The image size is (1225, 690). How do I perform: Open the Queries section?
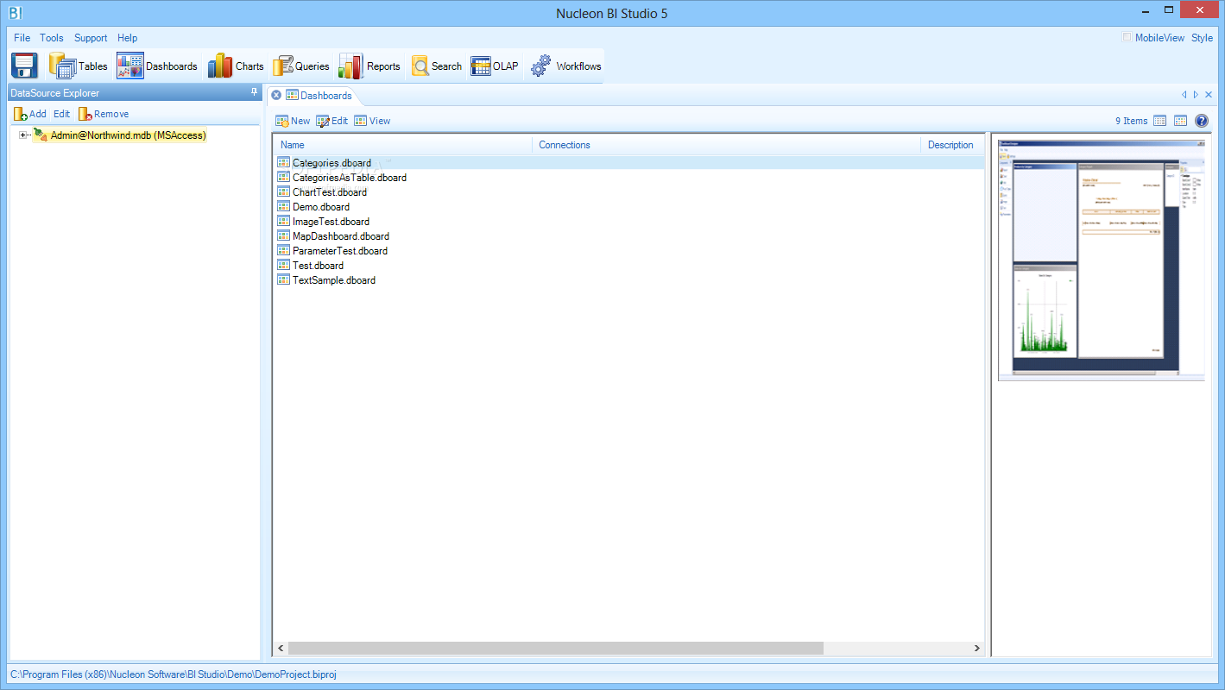301,66
